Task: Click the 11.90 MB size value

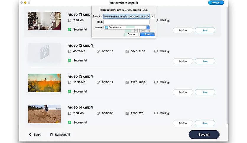Action: (79, 82)
